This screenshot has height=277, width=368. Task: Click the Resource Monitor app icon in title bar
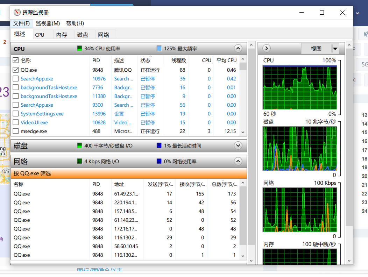click(17, 12)
